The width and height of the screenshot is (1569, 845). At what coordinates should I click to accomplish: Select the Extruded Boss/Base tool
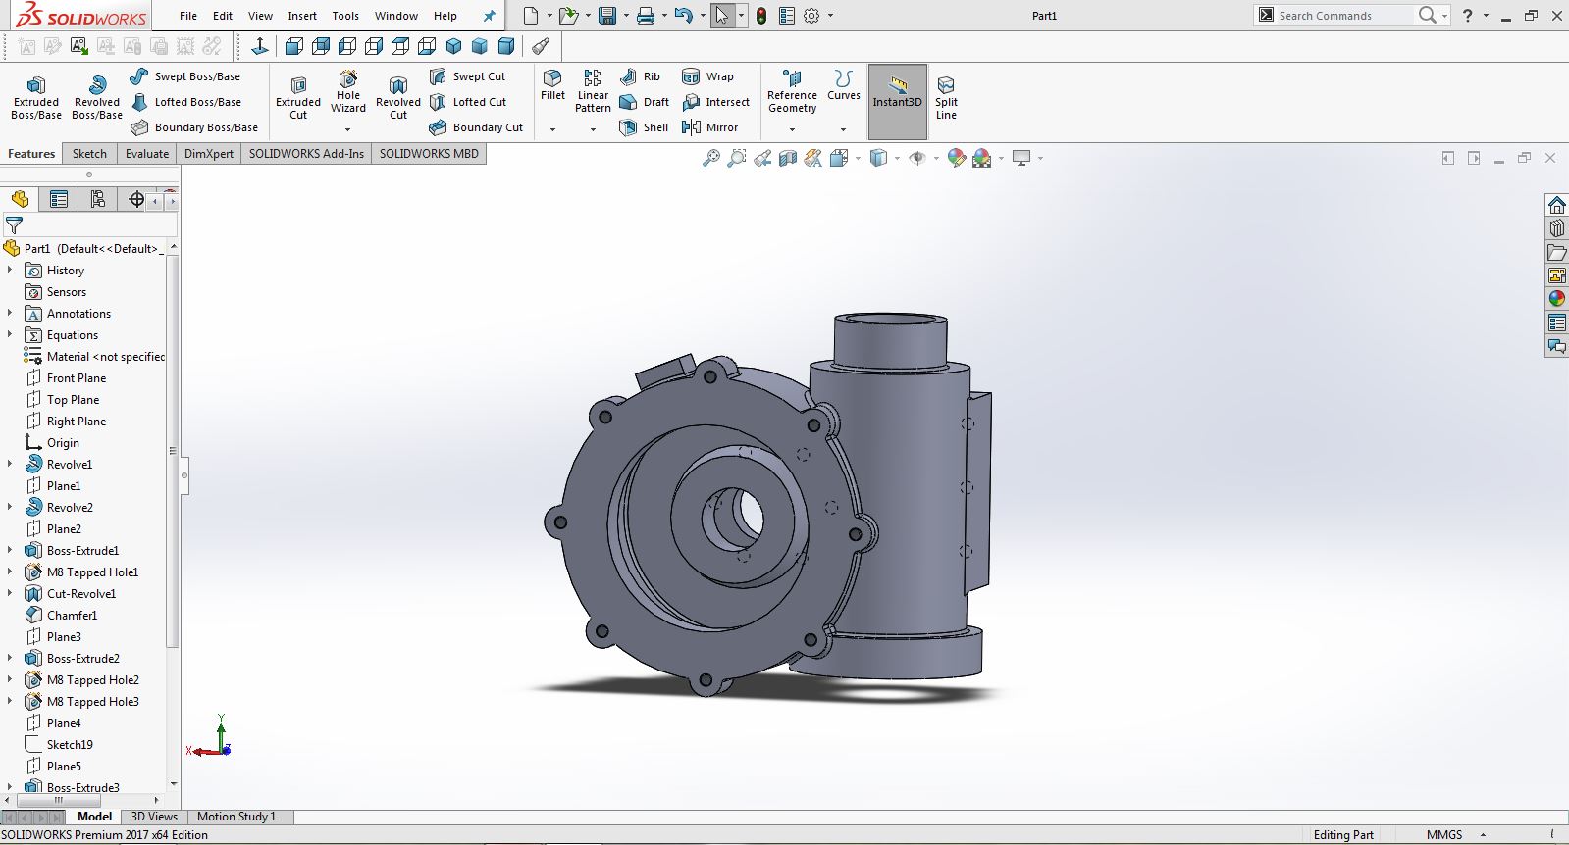coord(36,98)
